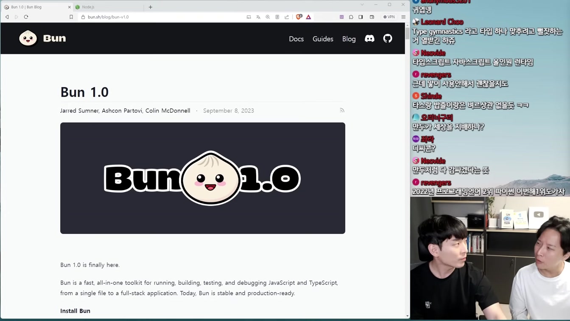Screen dimensions: 570x321
Task: Click the RSS feed icon
Action: tap(342, 110)
